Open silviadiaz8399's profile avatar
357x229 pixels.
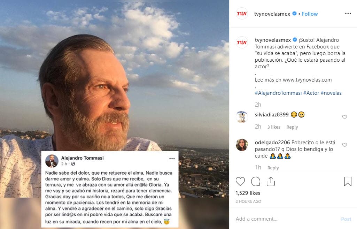(x=242, y=116)
